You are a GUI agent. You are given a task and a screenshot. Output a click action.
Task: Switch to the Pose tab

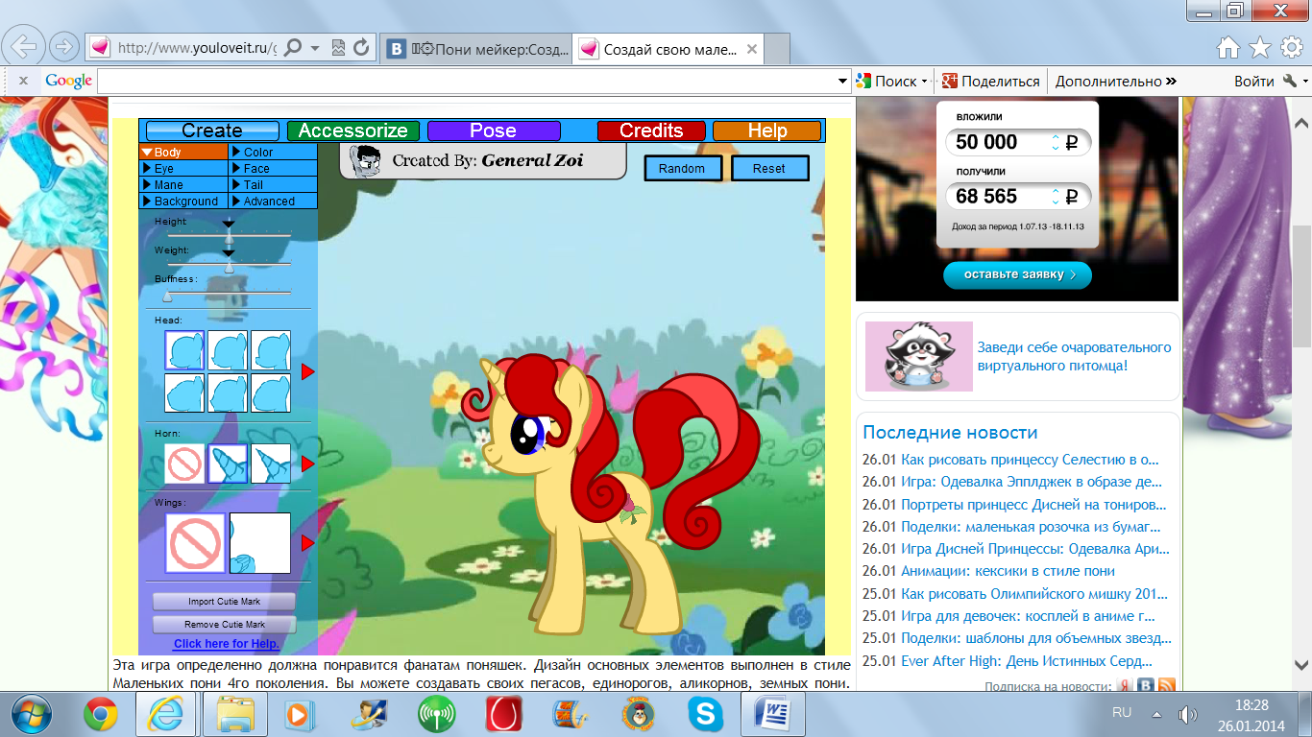[494, 131]
